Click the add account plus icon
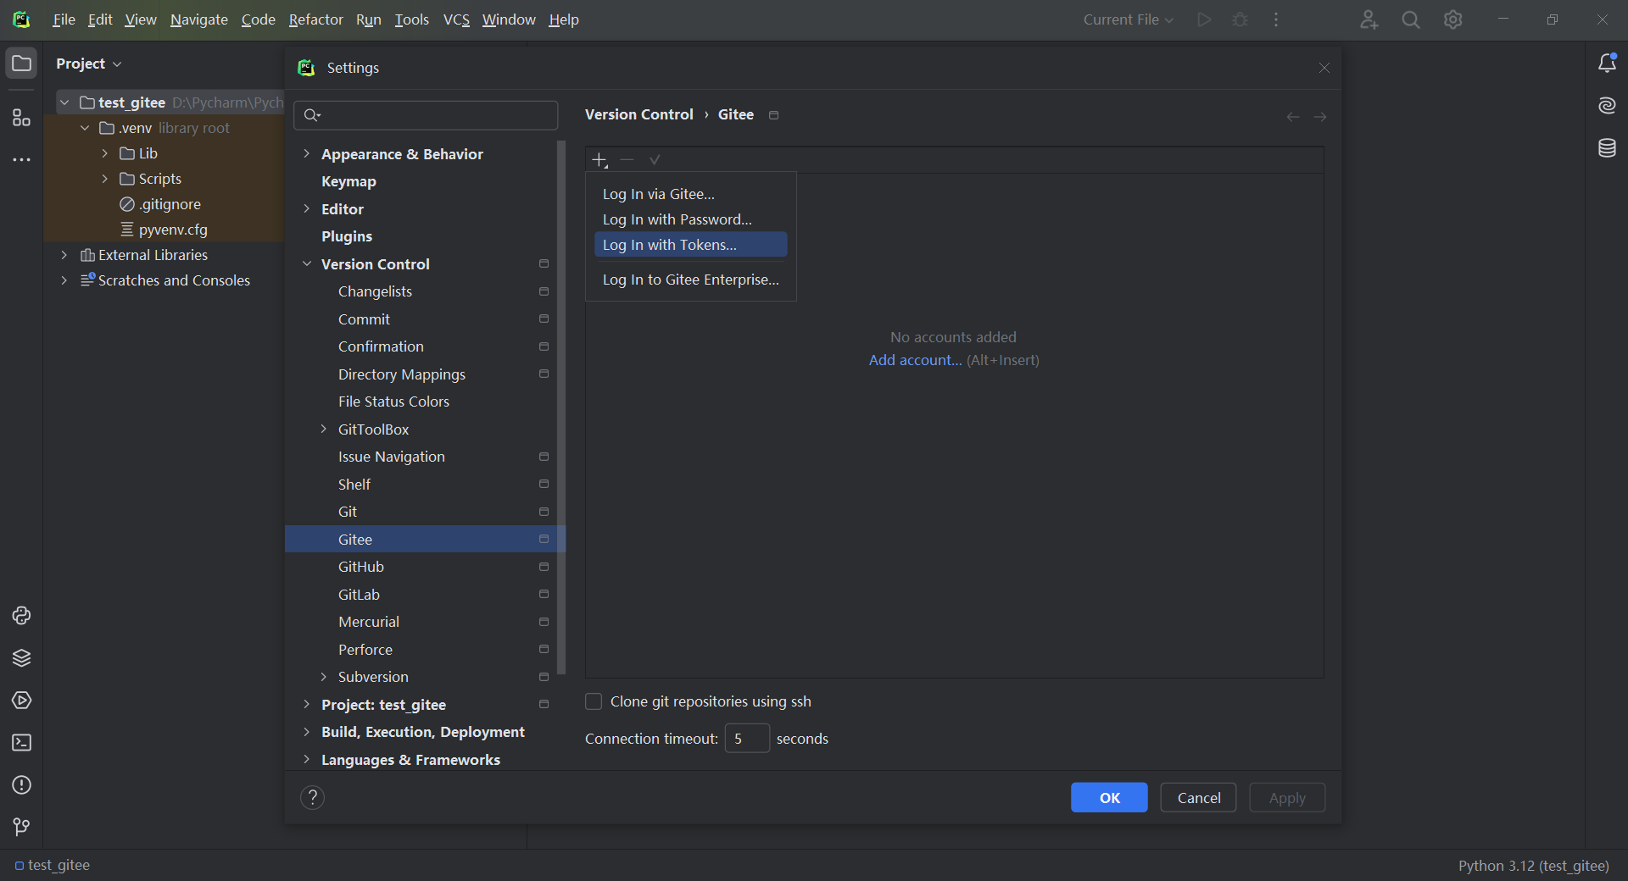Viewport: 1628px width, 881px height. (599, 160)
